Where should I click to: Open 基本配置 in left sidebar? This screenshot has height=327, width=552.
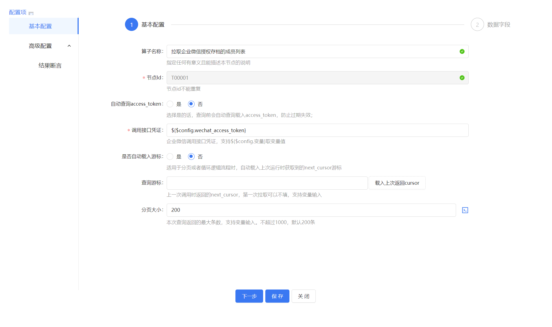pos(40,26)
